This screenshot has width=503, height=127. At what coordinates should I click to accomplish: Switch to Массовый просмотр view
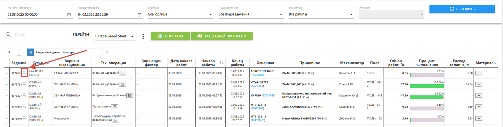tap(221, 36)
